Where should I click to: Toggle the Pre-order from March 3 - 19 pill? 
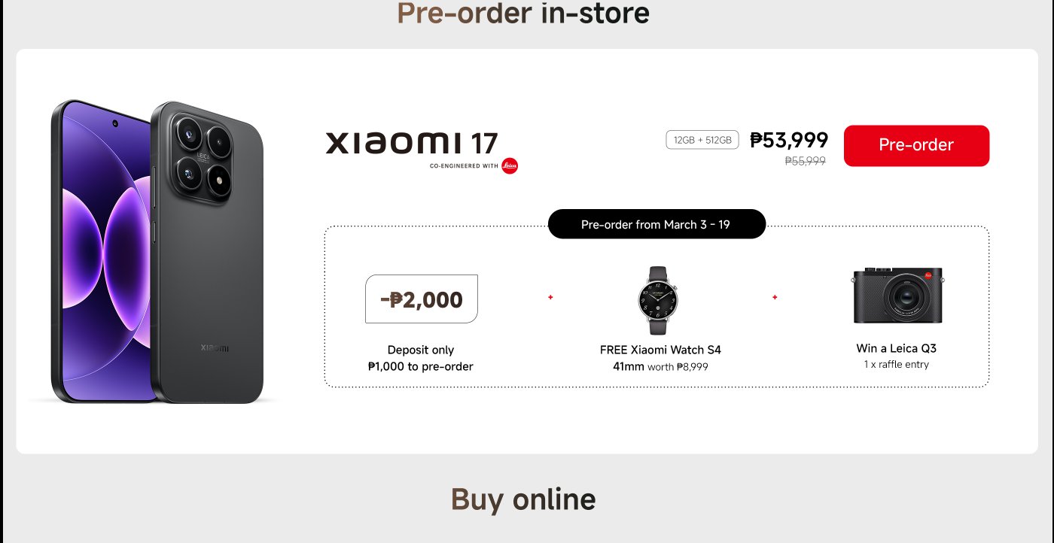point(656,224)
